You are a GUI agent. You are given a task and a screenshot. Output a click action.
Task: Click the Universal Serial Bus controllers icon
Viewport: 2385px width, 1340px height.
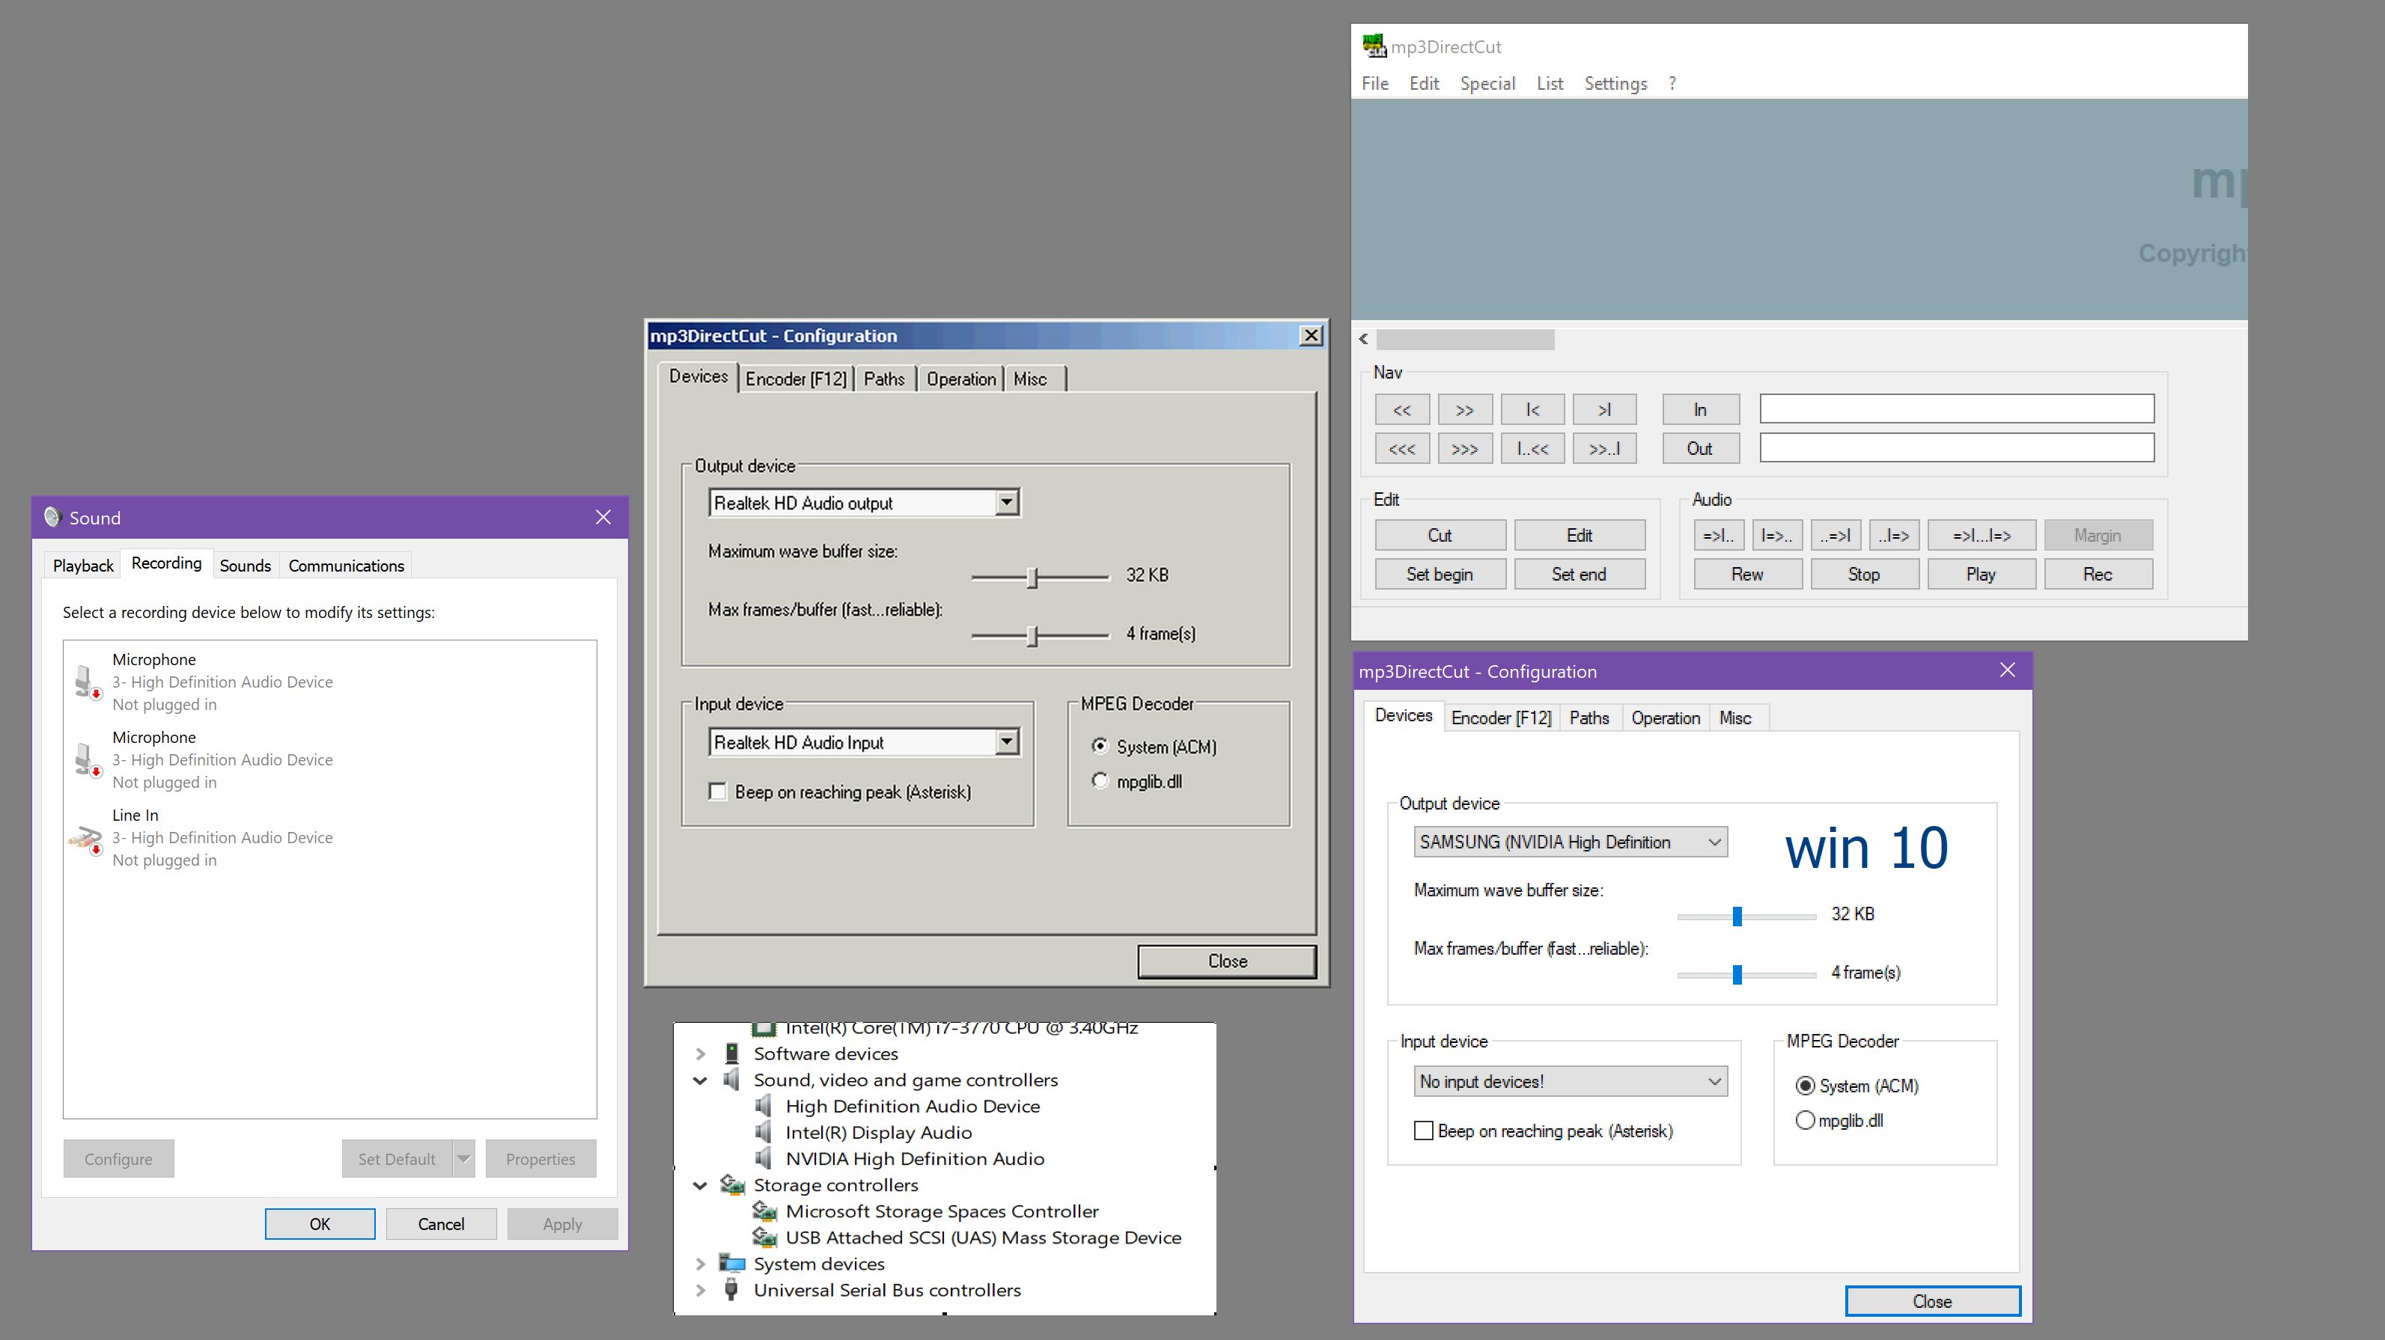[x=731, y=1289]
